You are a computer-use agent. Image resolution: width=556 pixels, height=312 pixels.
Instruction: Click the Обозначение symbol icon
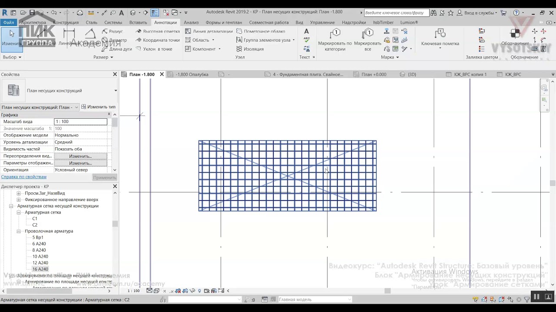click(x=515, y=34)
